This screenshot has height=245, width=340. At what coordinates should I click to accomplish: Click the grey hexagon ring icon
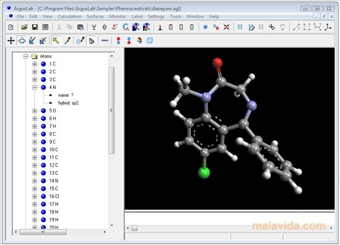104,27
